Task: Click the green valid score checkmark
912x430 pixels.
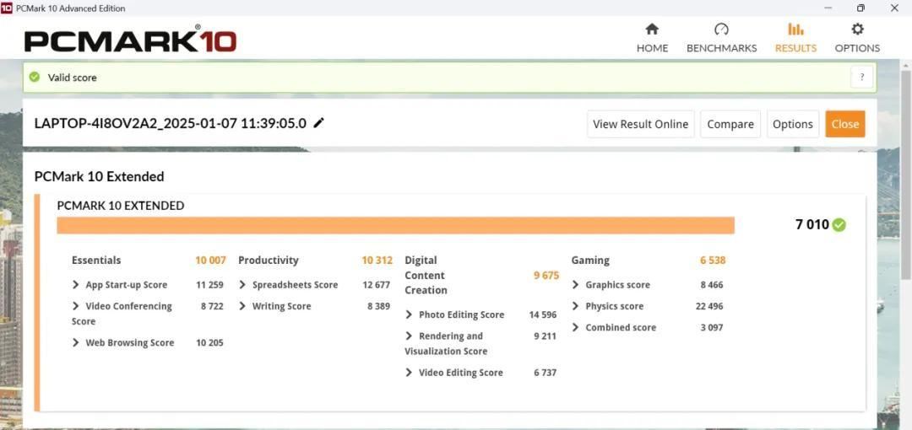Action: coord(35,78)
